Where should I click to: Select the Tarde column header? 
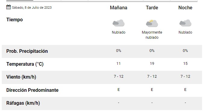tap(152, 8)
